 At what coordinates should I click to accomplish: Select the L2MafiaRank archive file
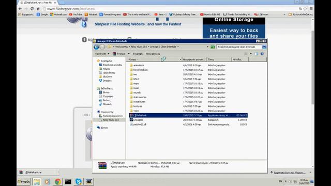[x=188, y=115]
